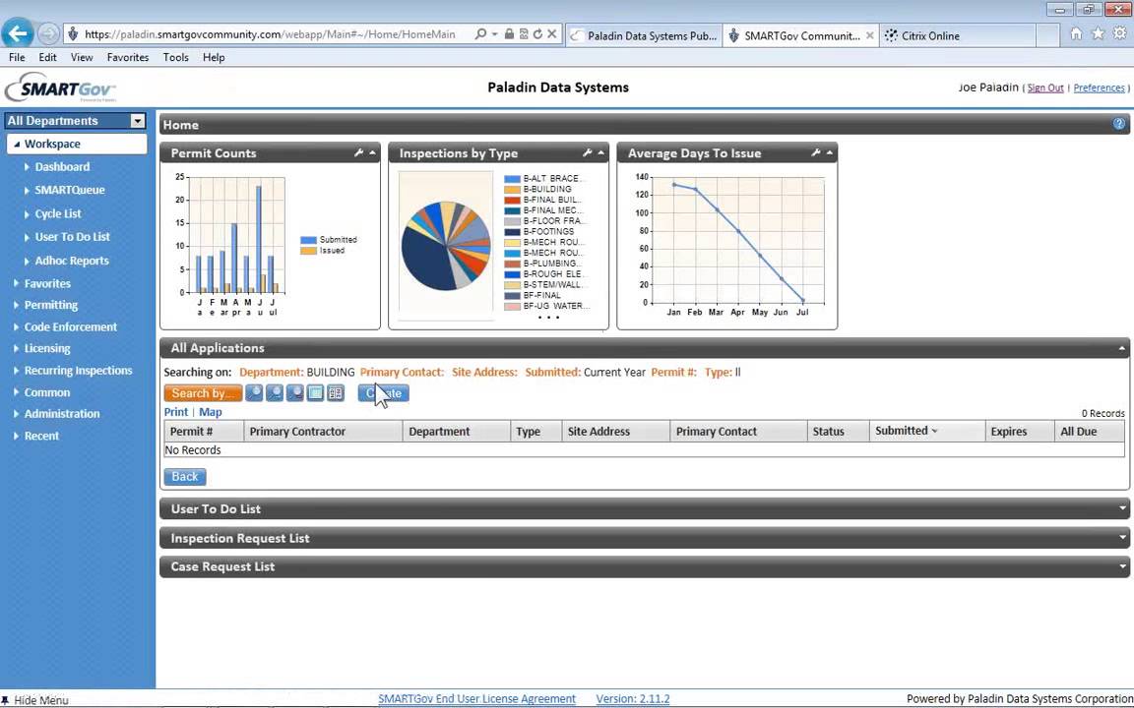
Task: Open the Favorites menu in menu bar
Action: pos(128,57)
